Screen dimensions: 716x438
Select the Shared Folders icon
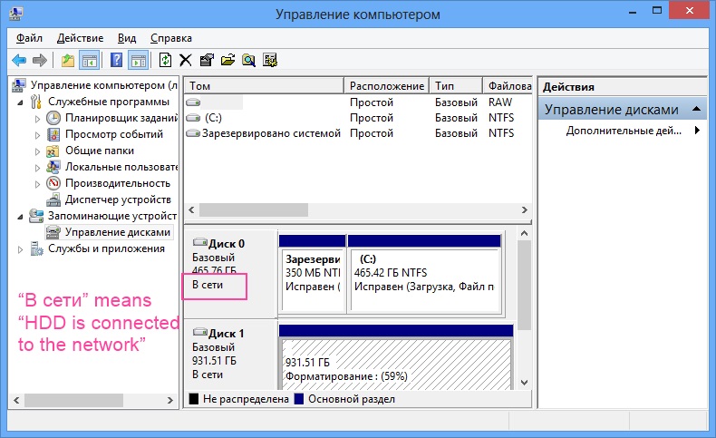(53, 151)
